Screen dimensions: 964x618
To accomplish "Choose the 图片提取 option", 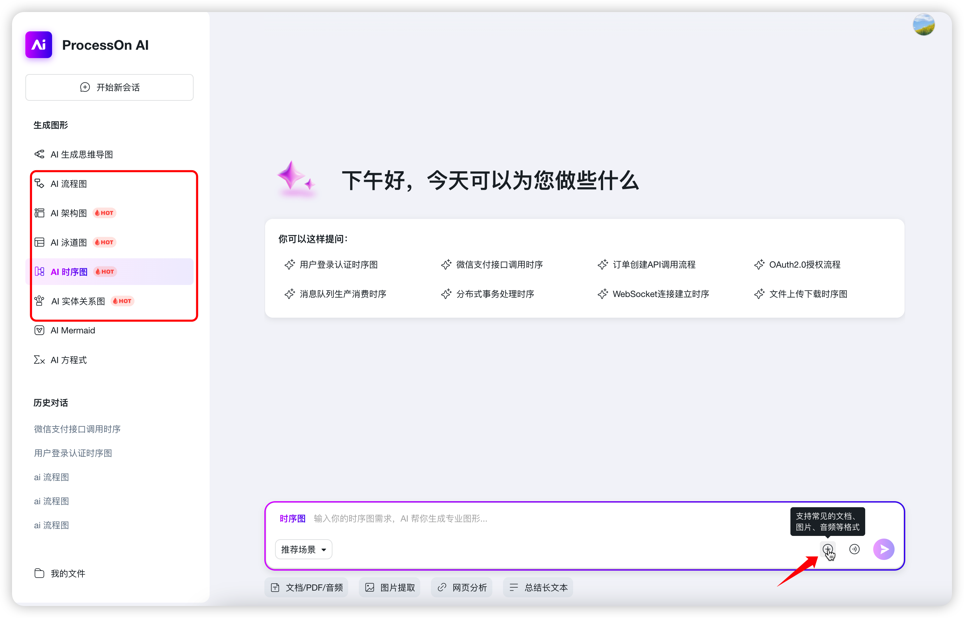I will coord(390,588).
